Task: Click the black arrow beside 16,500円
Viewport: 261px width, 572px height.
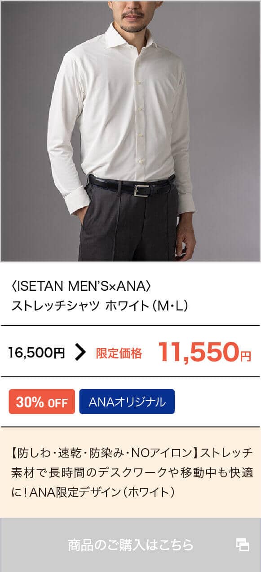Action: [80, 353]
